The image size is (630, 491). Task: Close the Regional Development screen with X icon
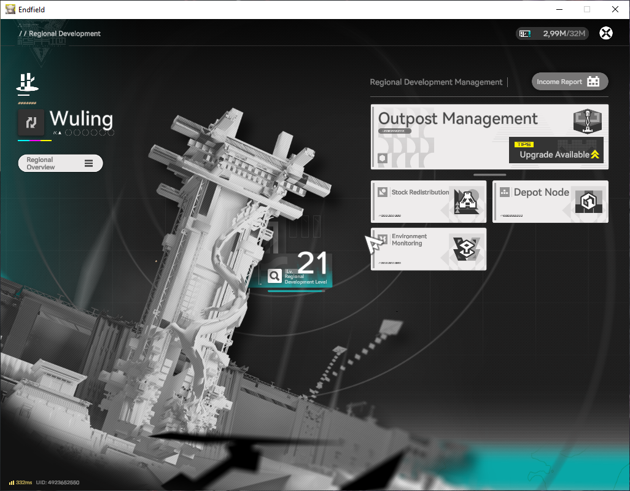point(606,33)
